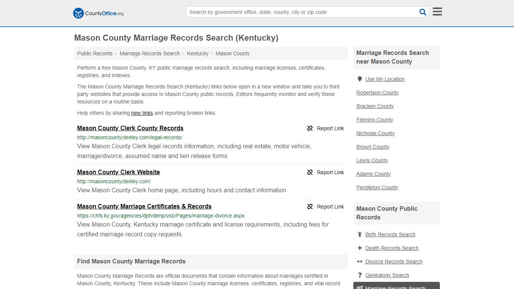Select Use My Location

(385, 79)
